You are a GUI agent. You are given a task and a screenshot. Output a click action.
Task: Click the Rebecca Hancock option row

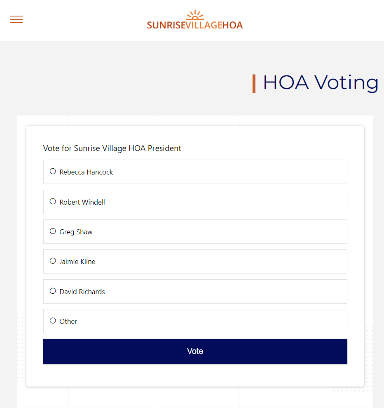pos(195,172)
